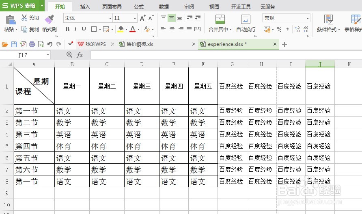The height and width of the screenshot is (214, 362).
Task: Click the Paste clipboard icon
Action: pyautogui.click(x=11, y=20)
